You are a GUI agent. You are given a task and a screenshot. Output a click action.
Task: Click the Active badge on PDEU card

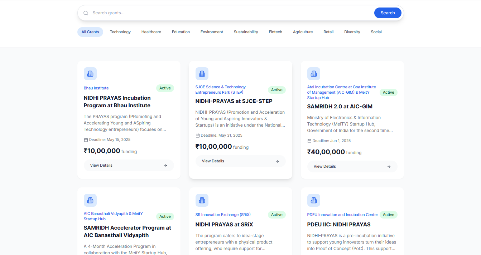tap(389, 215)
